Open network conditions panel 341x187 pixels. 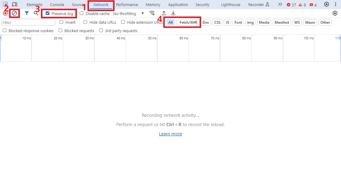coord(152,13)
